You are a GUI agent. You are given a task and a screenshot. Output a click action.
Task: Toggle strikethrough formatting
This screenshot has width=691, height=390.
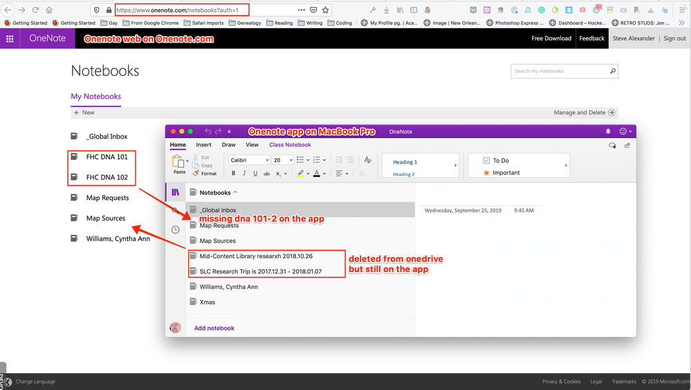click(266, 174)
